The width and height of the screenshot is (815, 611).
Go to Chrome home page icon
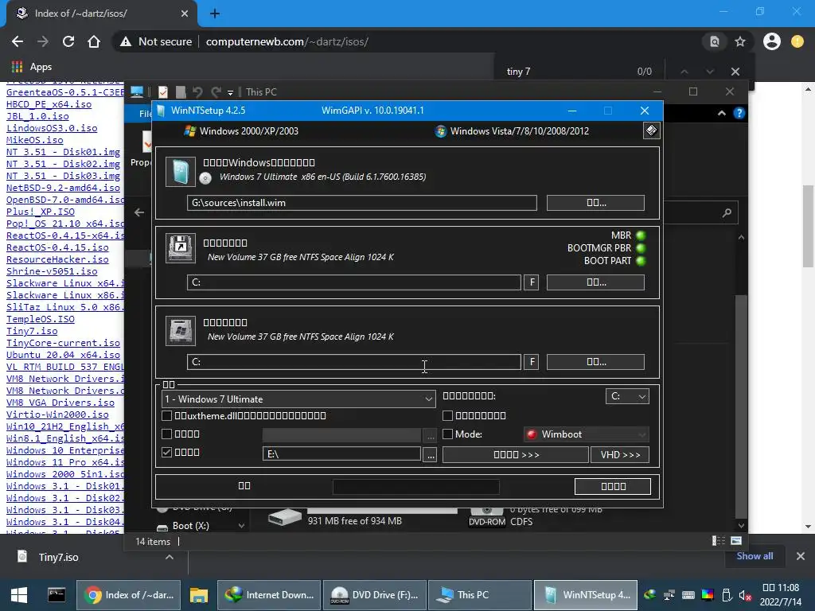(94, 41)
